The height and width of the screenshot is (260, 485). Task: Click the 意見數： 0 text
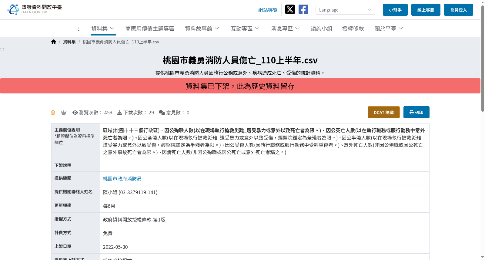pos(178,113)
